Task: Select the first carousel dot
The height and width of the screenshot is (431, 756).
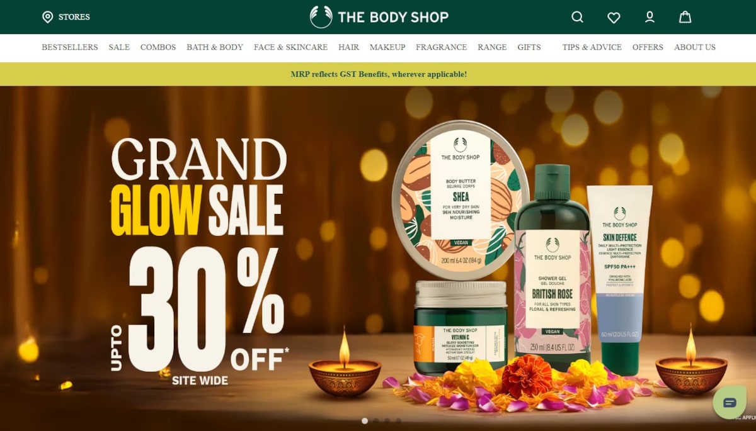Action: pos(365,421)
